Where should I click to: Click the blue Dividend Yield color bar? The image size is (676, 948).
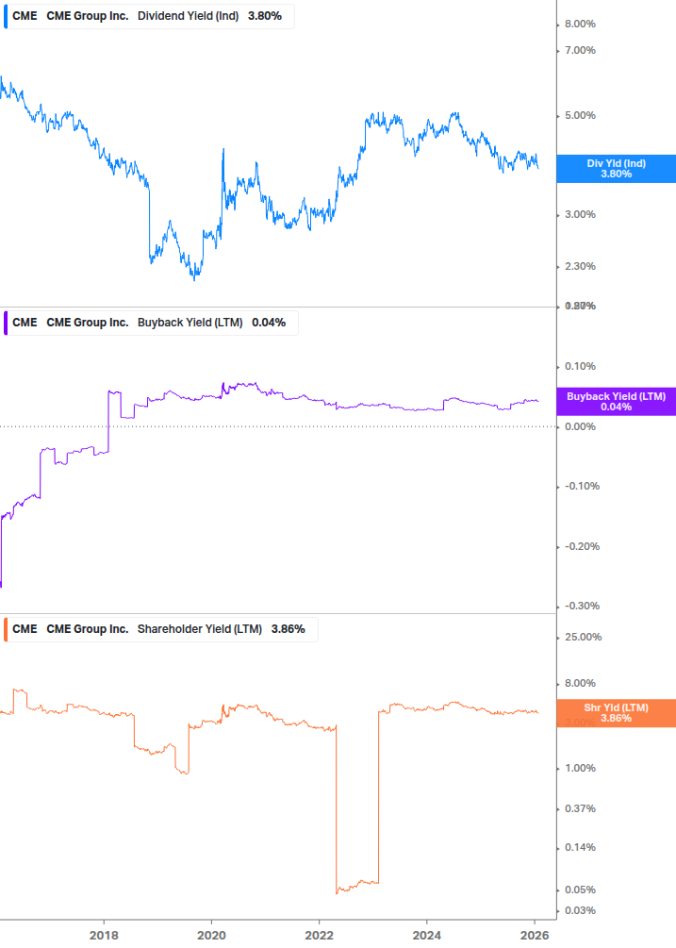pyautogui.click(x=6, y=16)
